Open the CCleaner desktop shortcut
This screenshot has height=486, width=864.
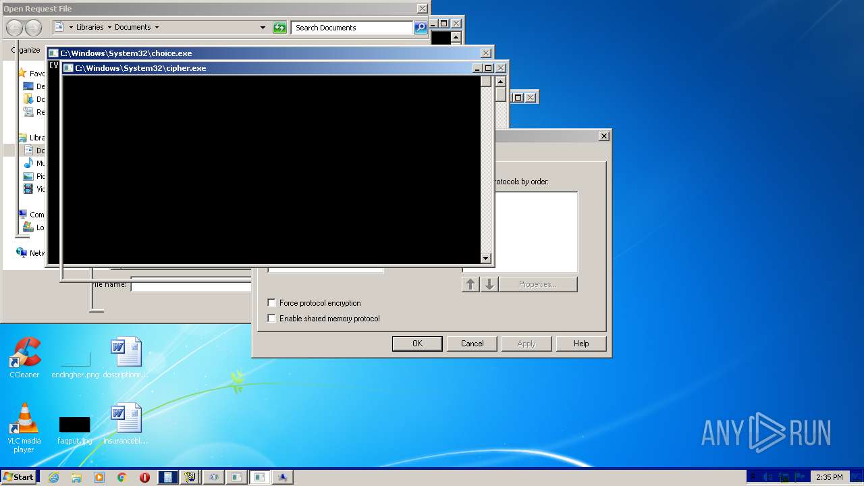(x=24, y=358)
